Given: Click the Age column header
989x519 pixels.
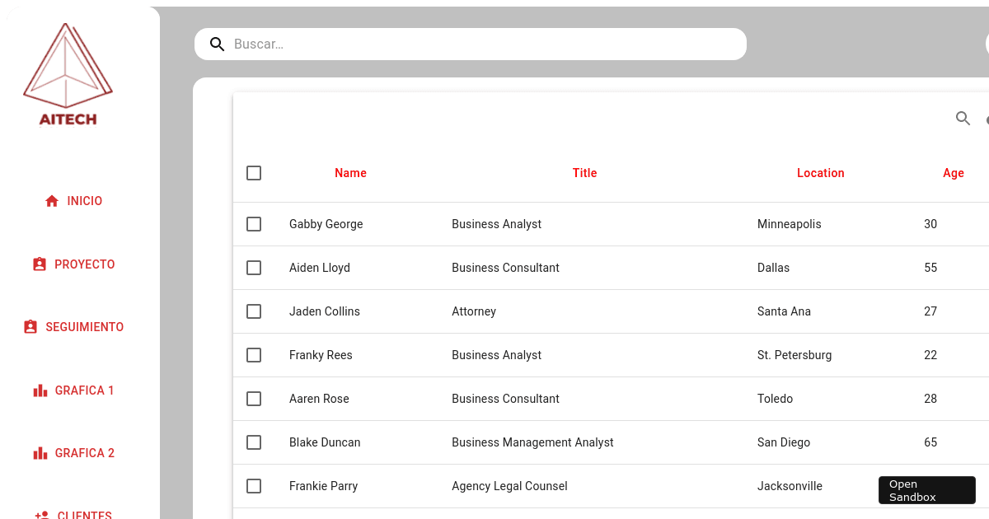Looking at the screenshot, I should point(953,173).
